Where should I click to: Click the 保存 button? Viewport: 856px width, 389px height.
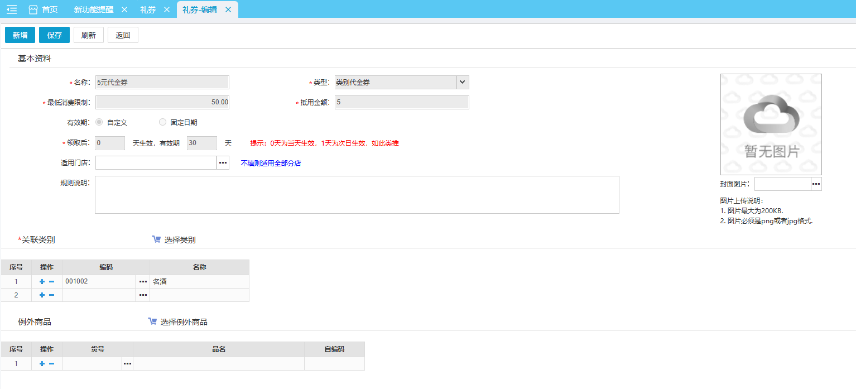(54, 35)
